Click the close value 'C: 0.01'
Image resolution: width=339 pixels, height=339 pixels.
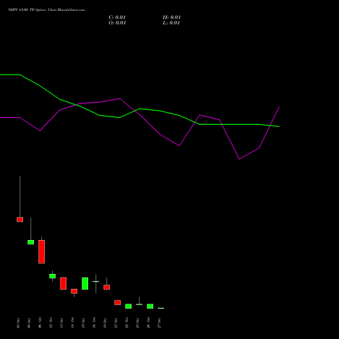click(x=117, y=18)
